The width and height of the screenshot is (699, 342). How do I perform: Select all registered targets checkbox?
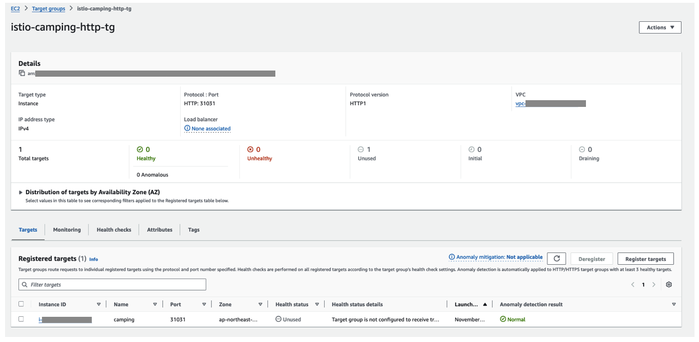pyautogui.click(x=21, y=304)
